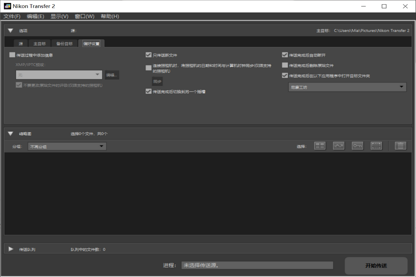Uncheck 只传送新文件 checkbox

(148, 55)
